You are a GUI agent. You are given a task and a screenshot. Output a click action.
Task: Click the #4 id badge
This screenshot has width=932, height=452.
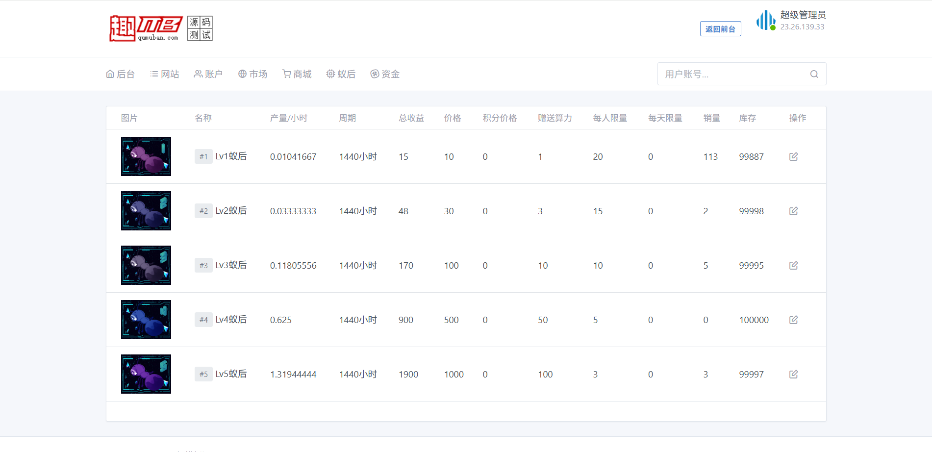(203, 320)
